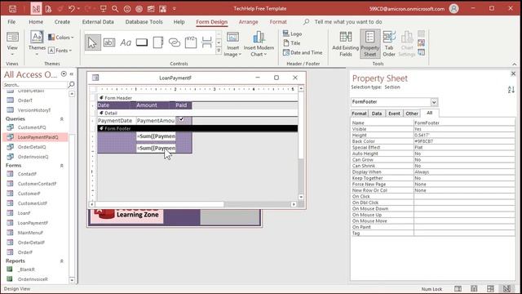Collapse the Forms group
Viewport: 522px width, 294px height.
point(62,166)
